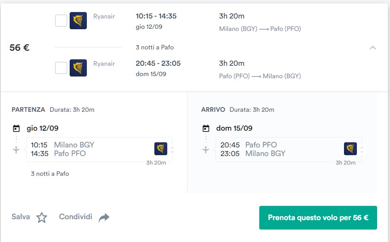The image size is (390, 242).
Task: Click Ryanair logo in Pafo PFO return card
Action: pos(350,149)
